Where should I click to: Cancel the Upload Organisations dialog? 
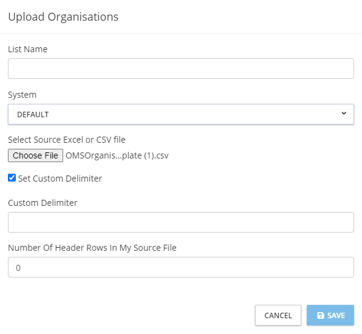click(278, 315)
